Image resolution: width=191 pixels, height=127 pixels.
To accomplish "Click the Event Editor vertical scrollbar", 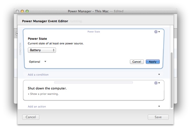I will [171, 80].
